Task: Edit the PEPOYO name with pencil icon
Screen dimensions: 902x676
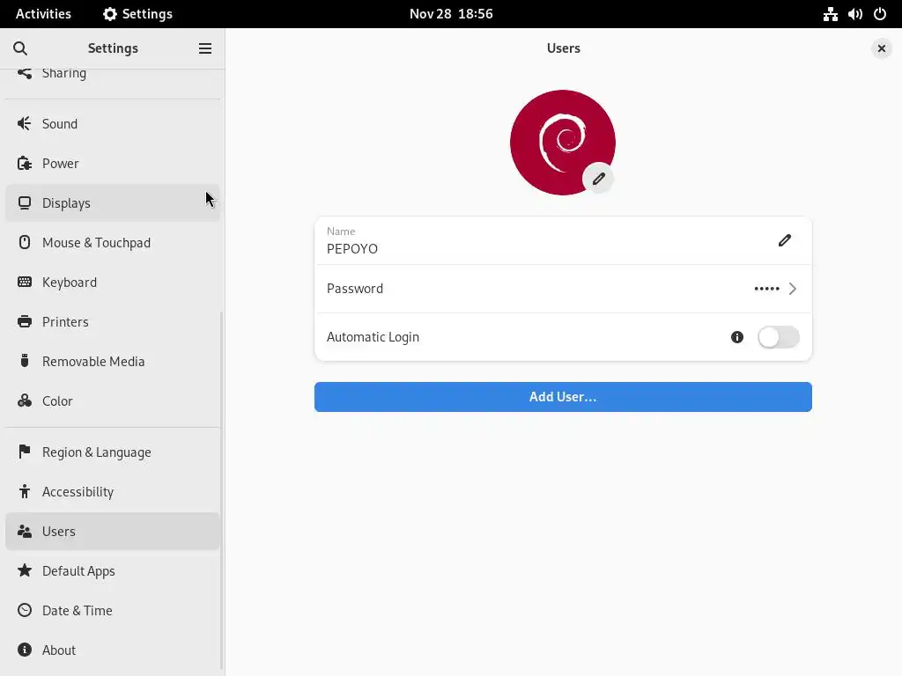Action: pos(785,240)
